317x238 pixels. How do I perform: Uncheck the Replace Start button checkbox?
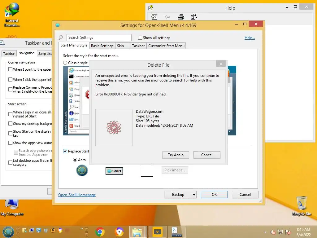(65, 151)
